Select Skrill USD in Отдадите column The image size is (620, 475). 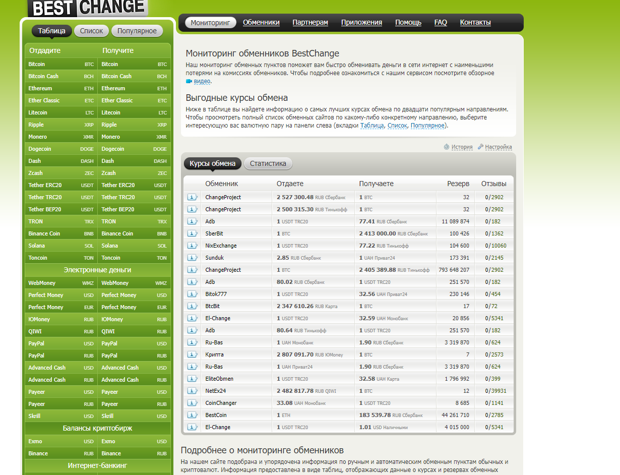(x=61, y=416)
